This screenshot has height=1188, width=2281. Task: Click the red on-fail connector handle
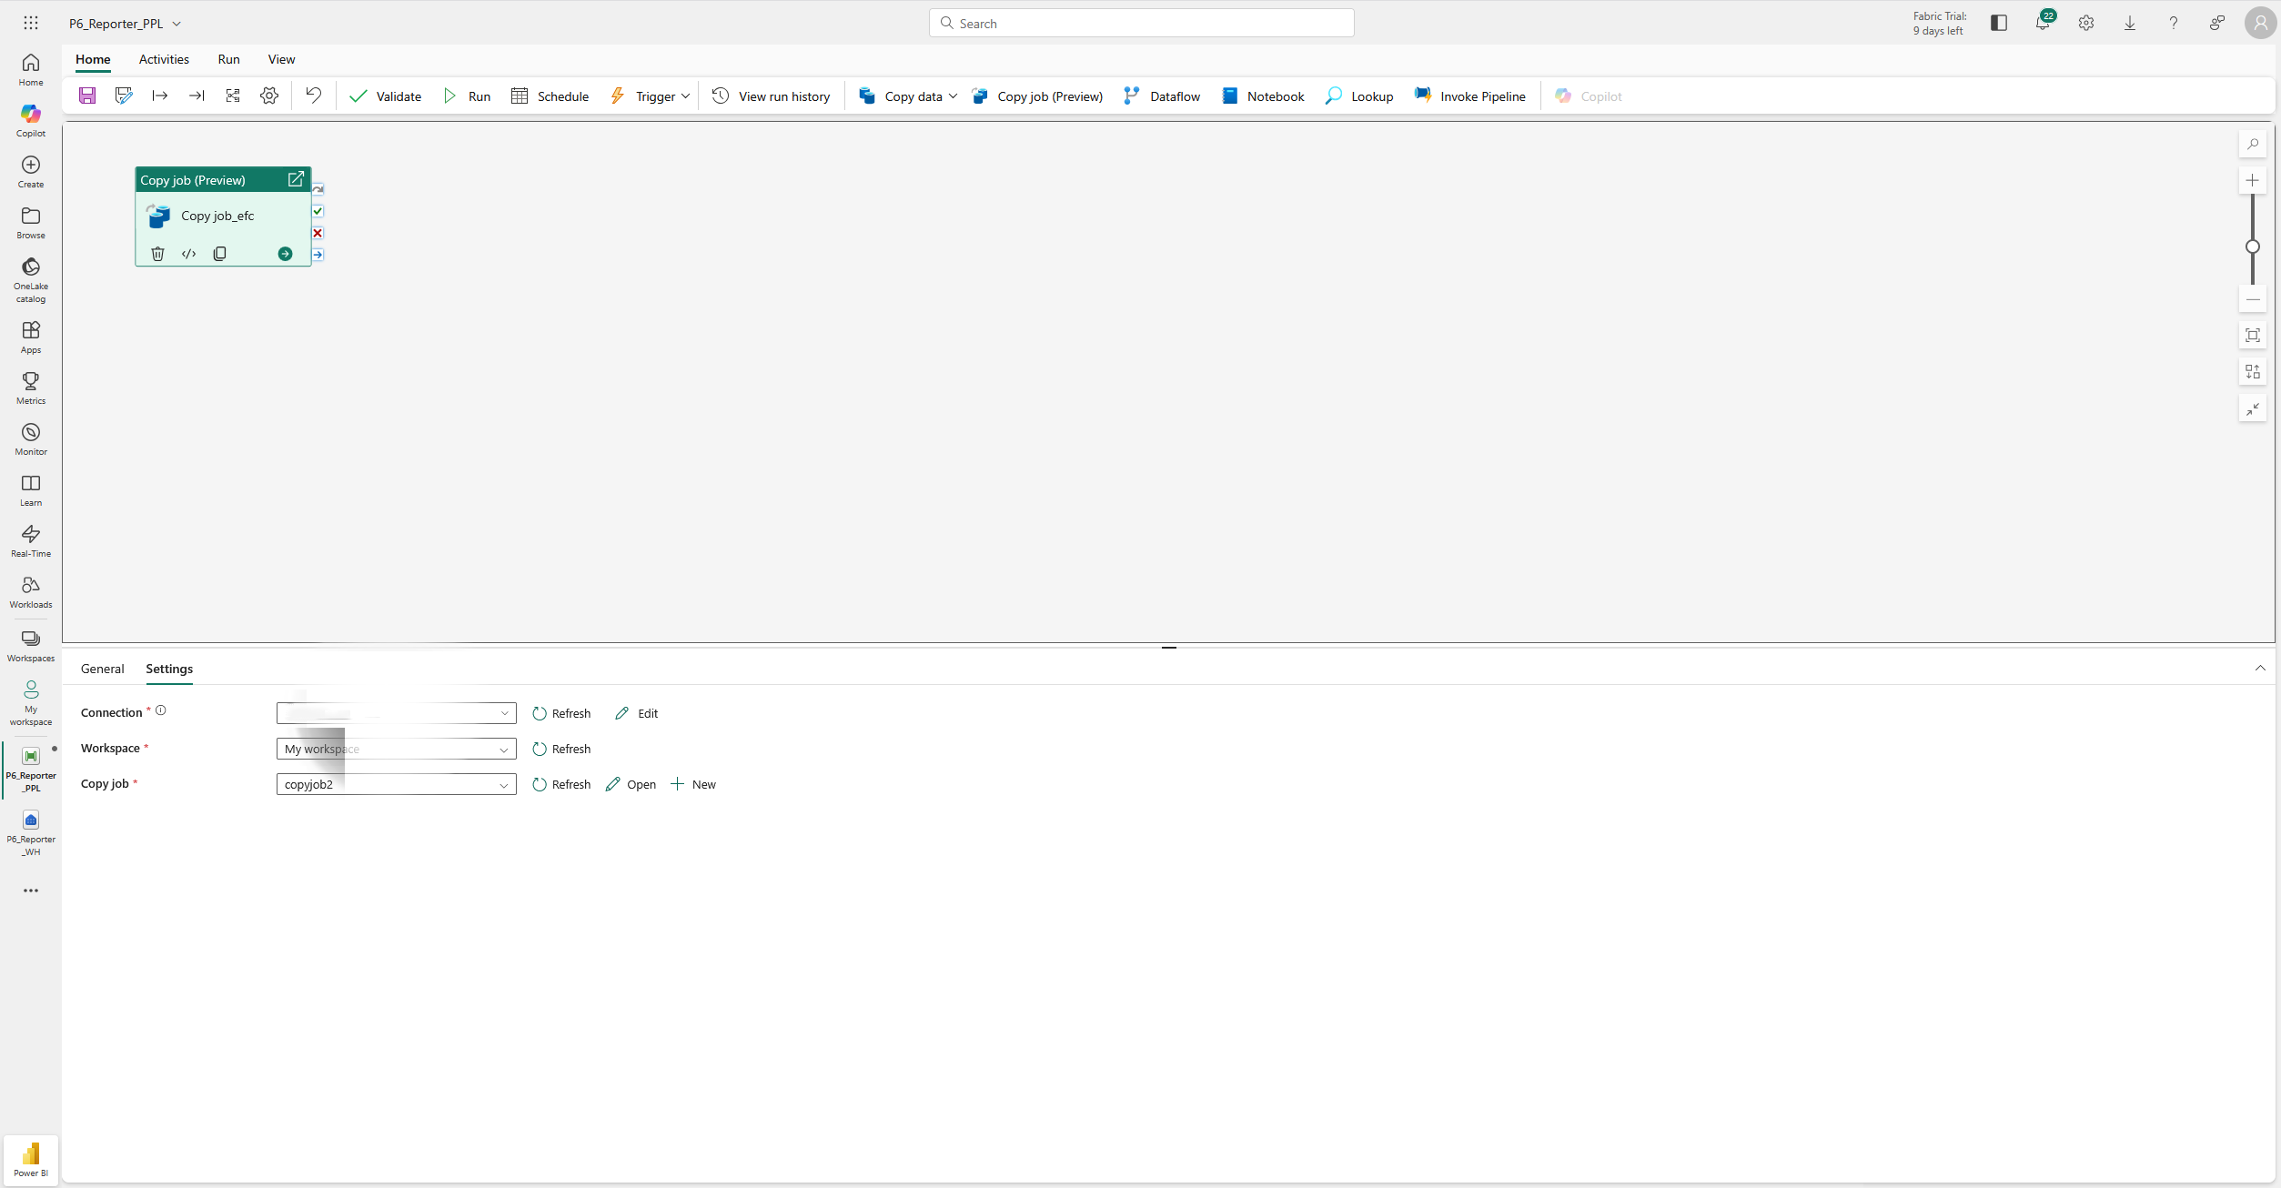318,233
